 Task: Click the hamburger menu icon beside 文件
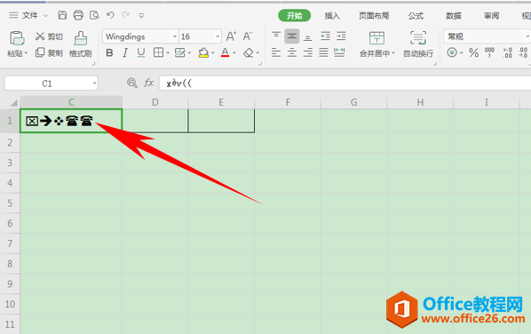13,16
